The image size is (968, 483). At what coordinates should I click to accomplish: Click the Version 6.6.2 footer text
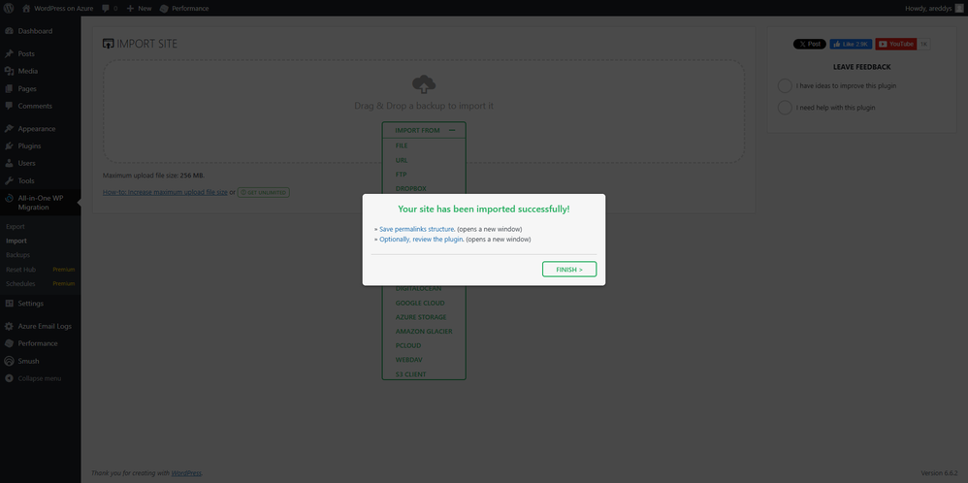(941, 473)
